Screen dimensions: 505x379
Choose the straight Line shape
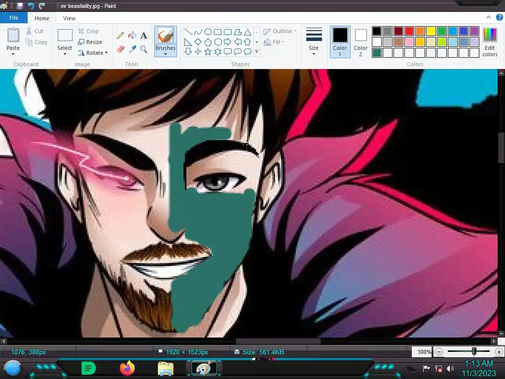coord(188,32)
